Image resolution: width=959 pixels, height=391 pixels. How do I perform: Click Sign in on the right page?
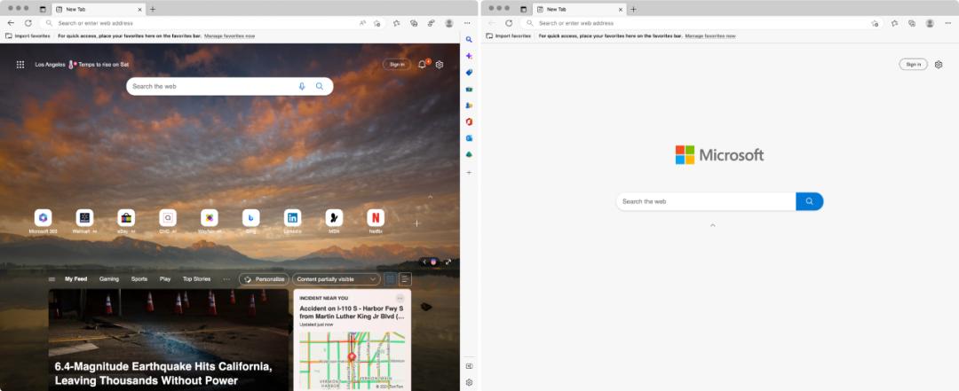point(913,64)
